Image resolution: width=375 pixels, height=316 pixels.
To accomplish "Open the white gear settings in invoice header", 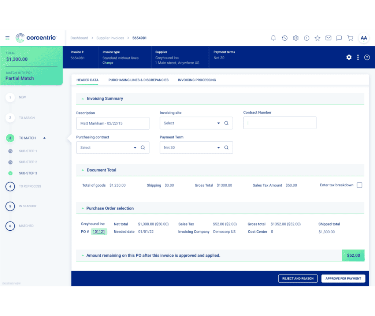I will click(349, 57).
